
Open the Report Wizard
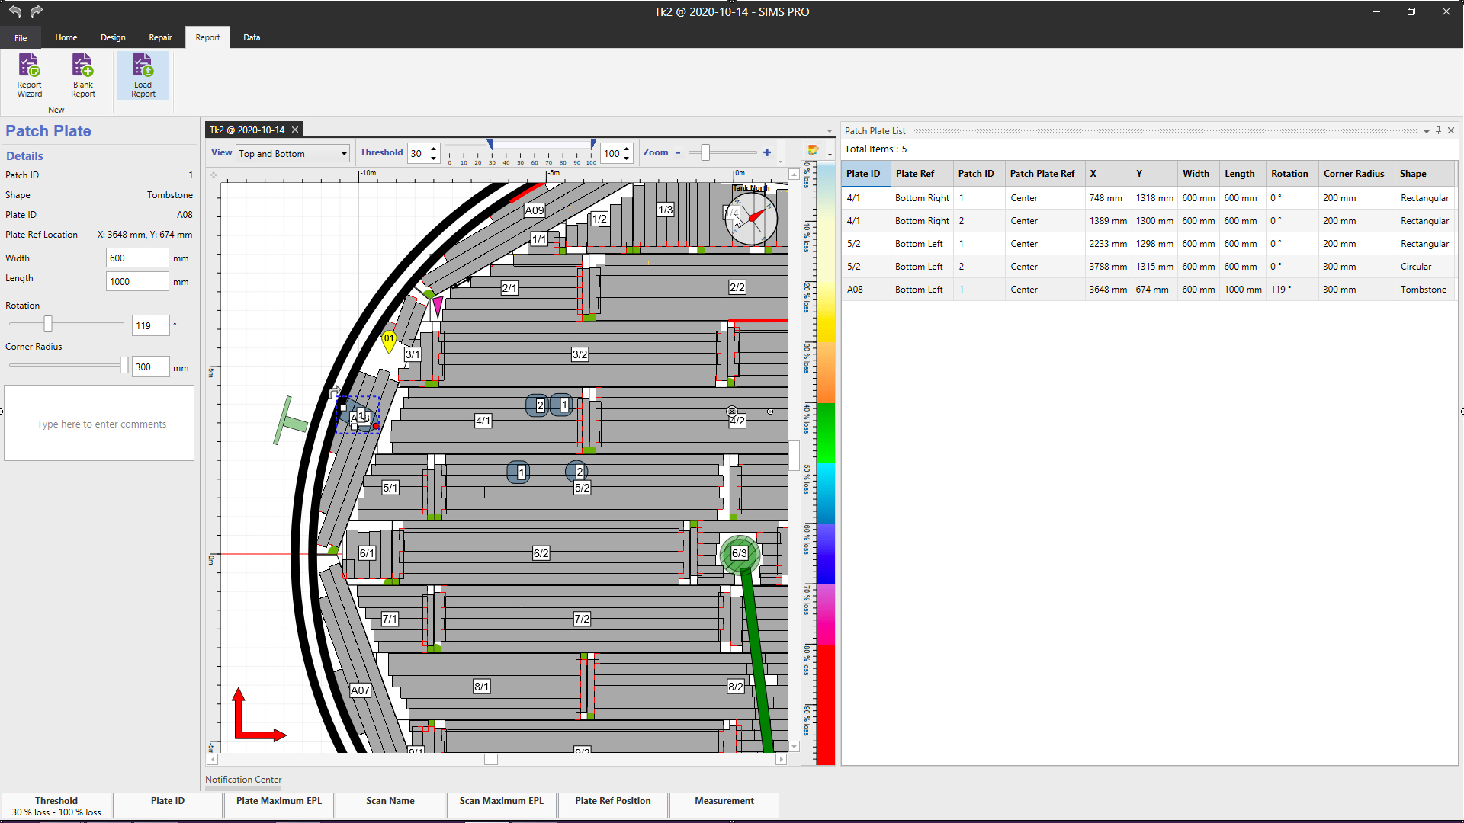tap(29, 75)
